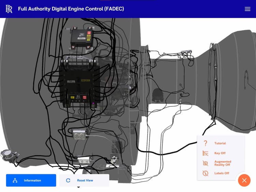Click the Tutorial question mark icon
The height and width of the screenshot is (192, 256).
205,143
